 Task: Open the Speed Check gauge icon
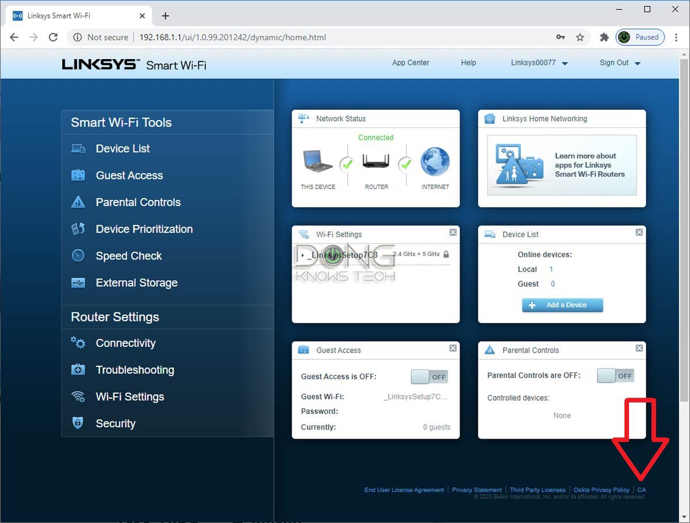(78, 256)
